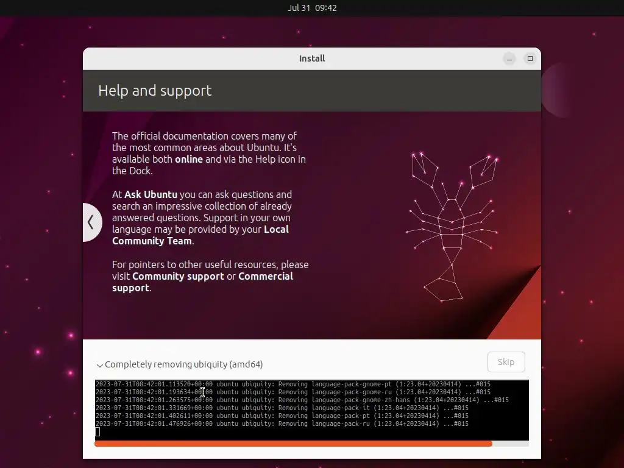Open the clock showing Jul 31 09:42
Image resolution: width=624 pixels, height=468 pixels.
[312, 8]
